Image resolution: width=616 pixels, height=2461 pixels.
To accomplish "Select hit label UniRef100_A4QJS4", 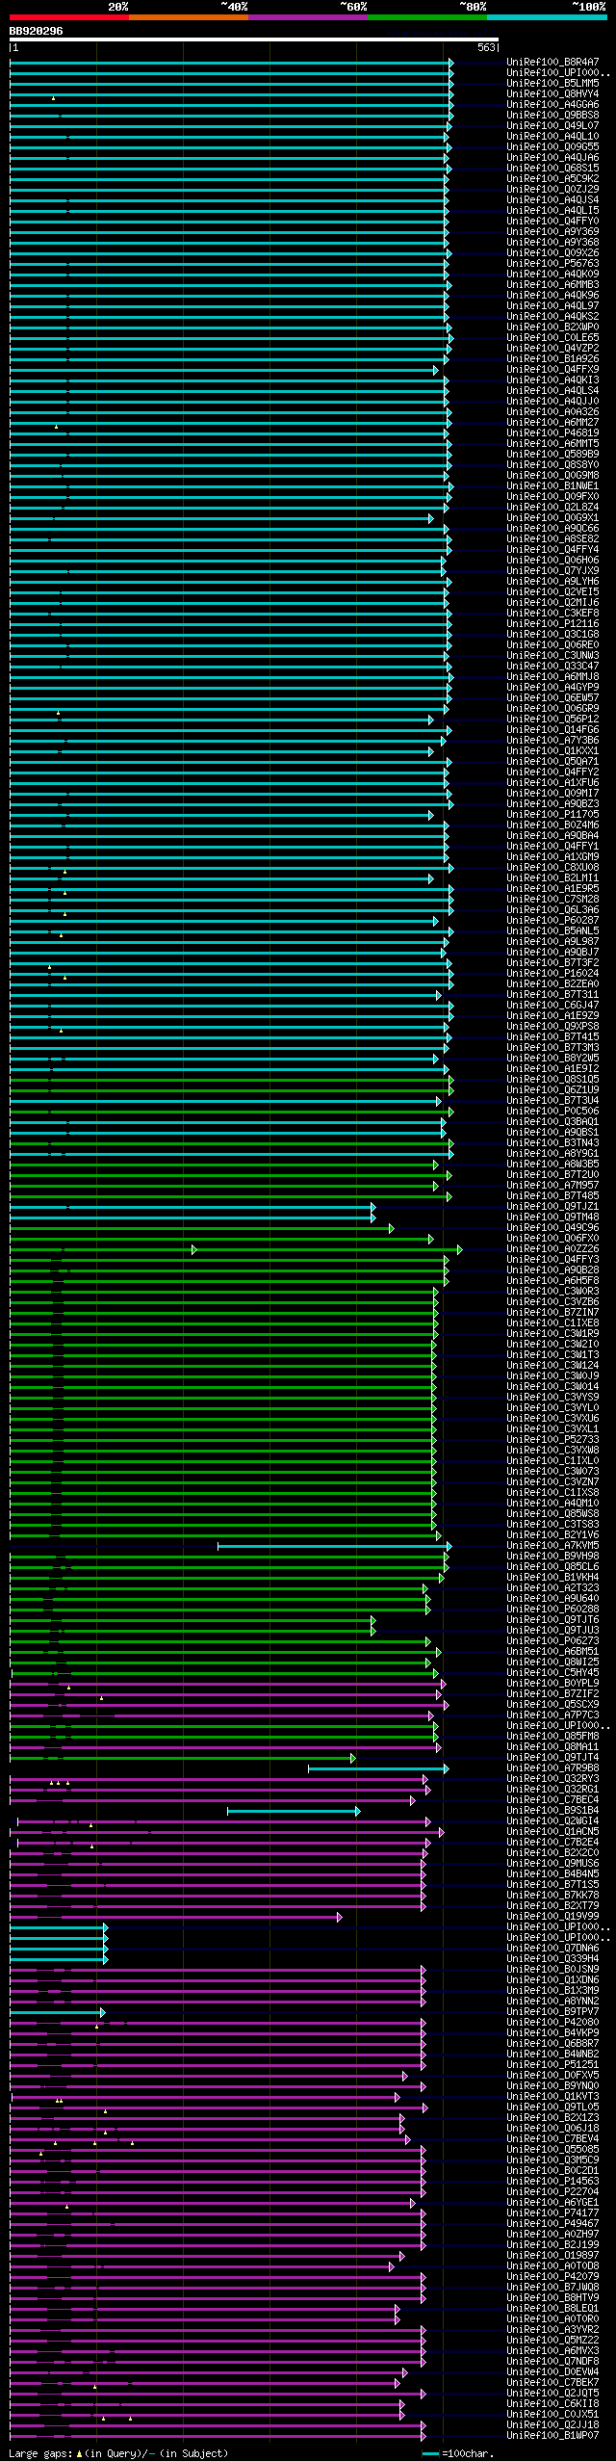I will point(552,200).
